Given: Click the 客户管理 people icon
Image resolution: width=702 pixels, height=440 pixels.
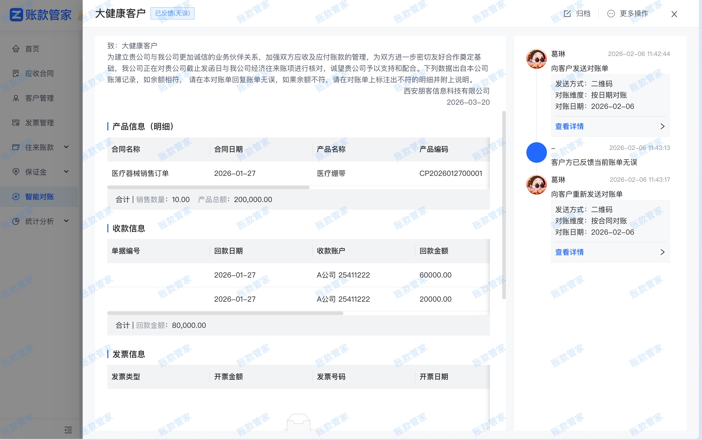Looking at the screenshot, I should click(16, 98).
